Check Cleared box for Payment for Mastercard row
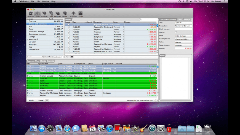 point(69,27)
